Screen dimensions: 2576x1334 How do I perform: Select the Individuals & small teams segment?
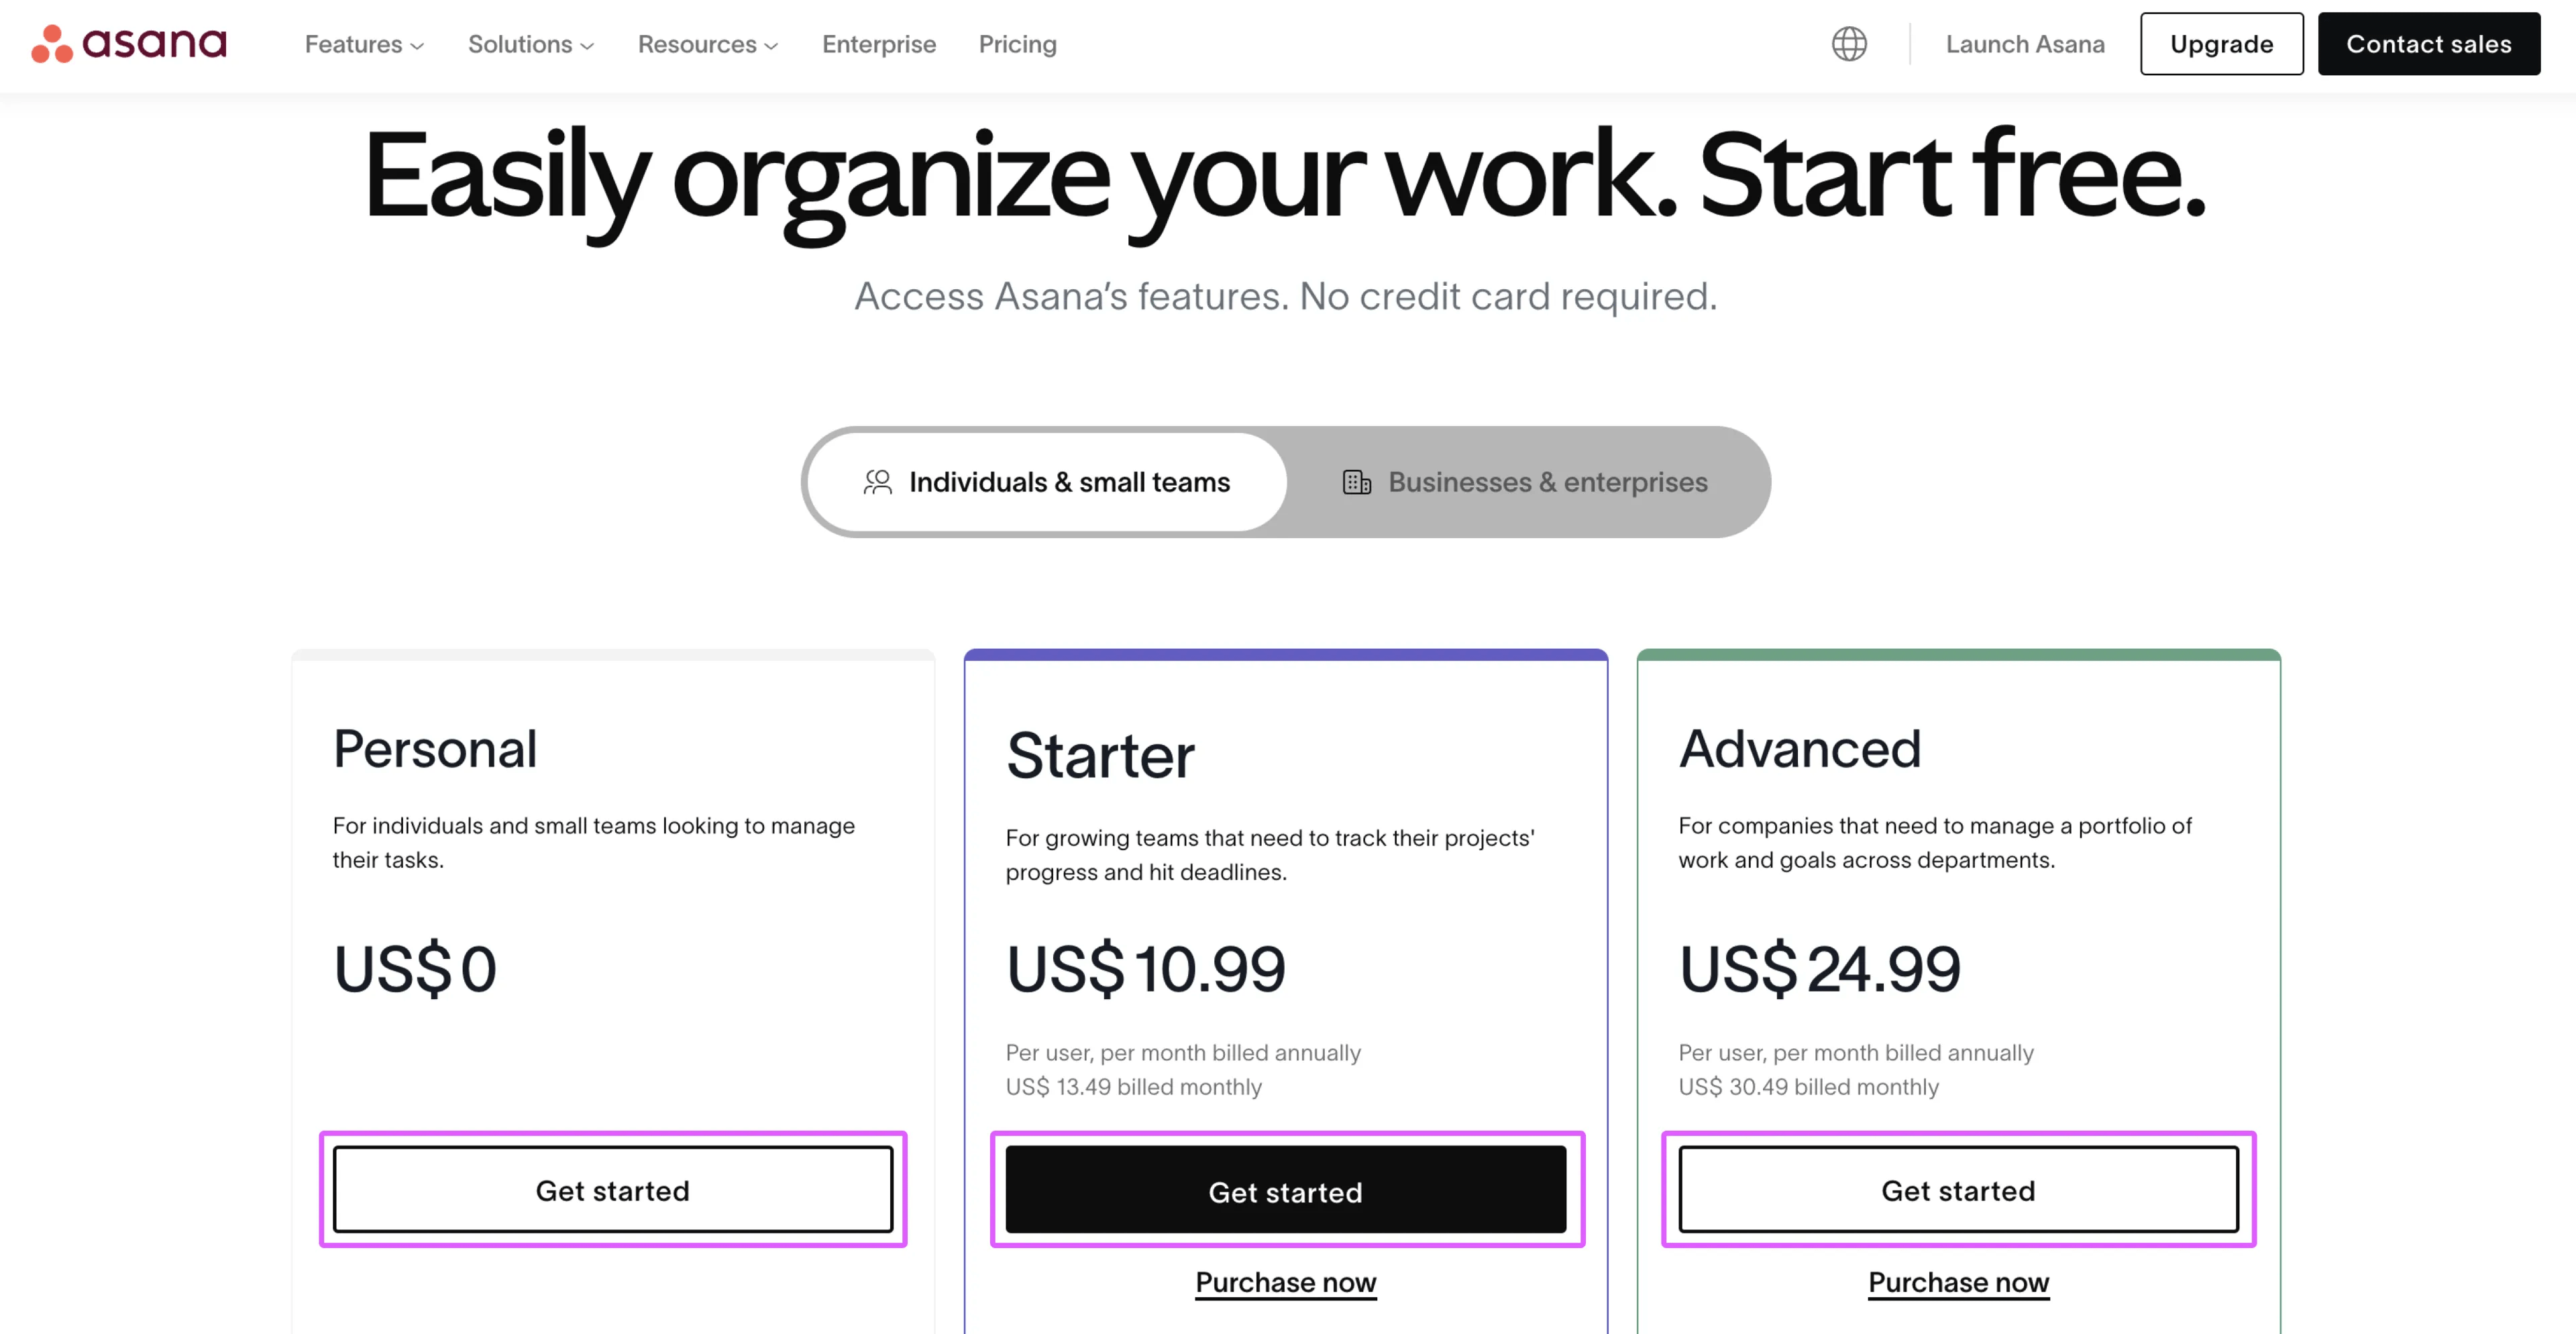coord(1069,482)
